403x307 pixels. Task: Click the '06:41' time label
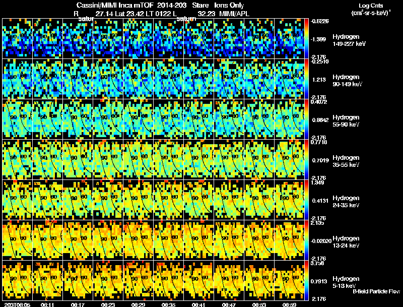click(x=198, y=304)
